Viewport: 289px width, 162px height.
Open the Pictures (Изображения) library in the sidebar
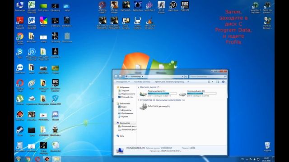(x=126, y=113)
